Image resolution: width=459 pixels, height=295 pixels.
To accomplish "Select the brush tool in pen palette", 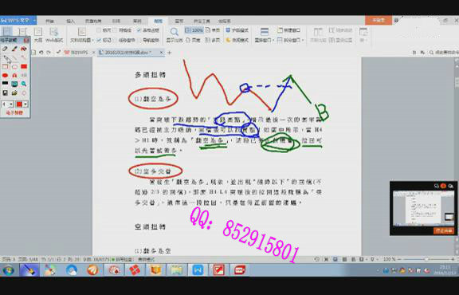I will coord(14,49).
